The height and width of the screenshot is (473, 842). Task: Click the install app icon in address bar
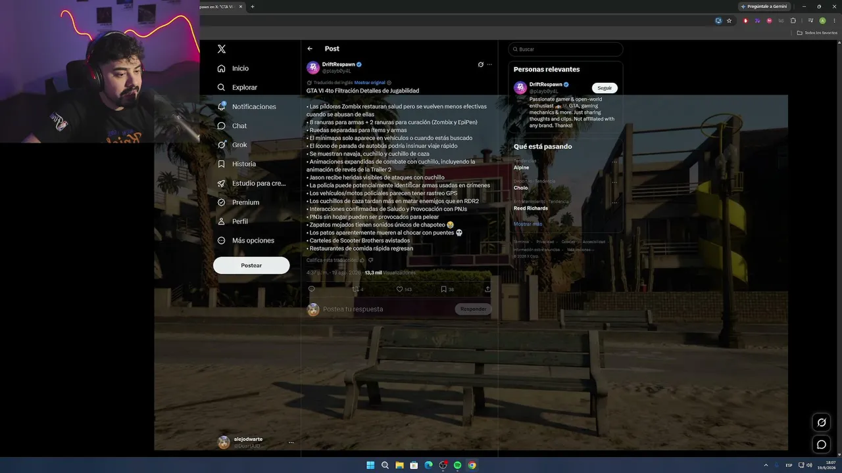click(719, 20)
